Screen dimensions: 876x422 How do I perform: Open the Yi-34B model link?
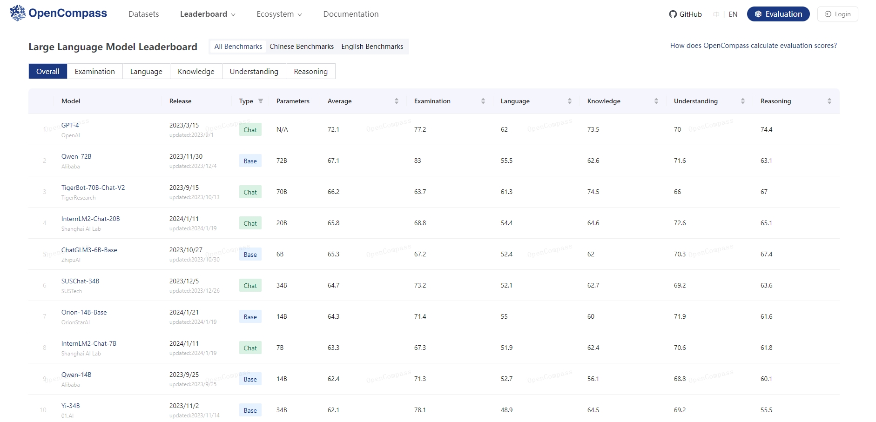click(x=71, y=406)
